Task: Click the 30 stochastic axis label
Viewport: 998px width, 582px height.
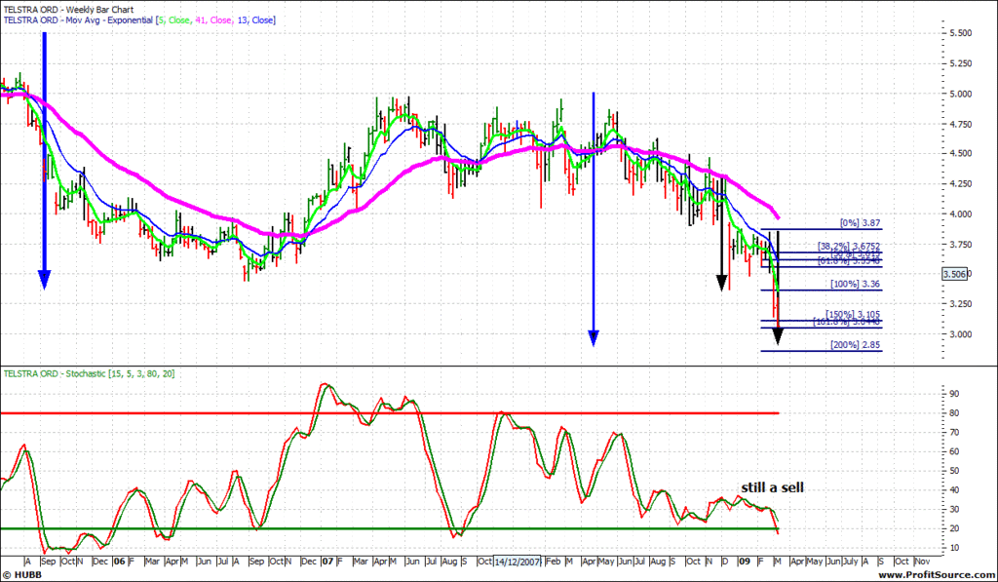Action: pos(955,510)
